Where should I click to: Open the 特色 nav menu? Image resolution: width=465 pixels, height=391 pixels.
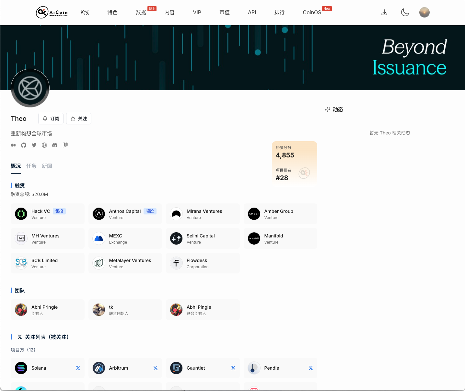(x=112, y=12)
